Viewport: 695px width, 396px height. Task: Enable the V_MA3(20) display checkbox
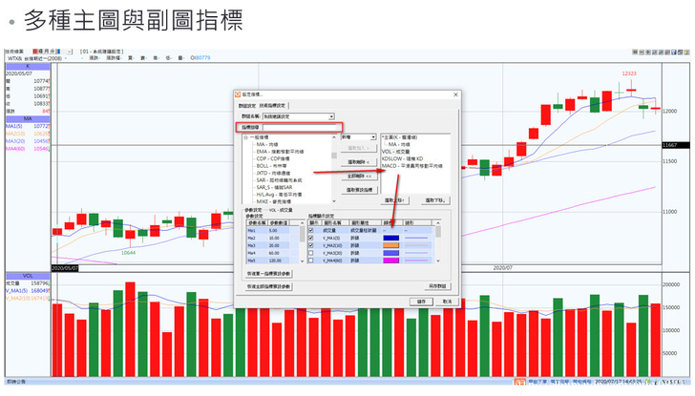[x=311, y=253]
